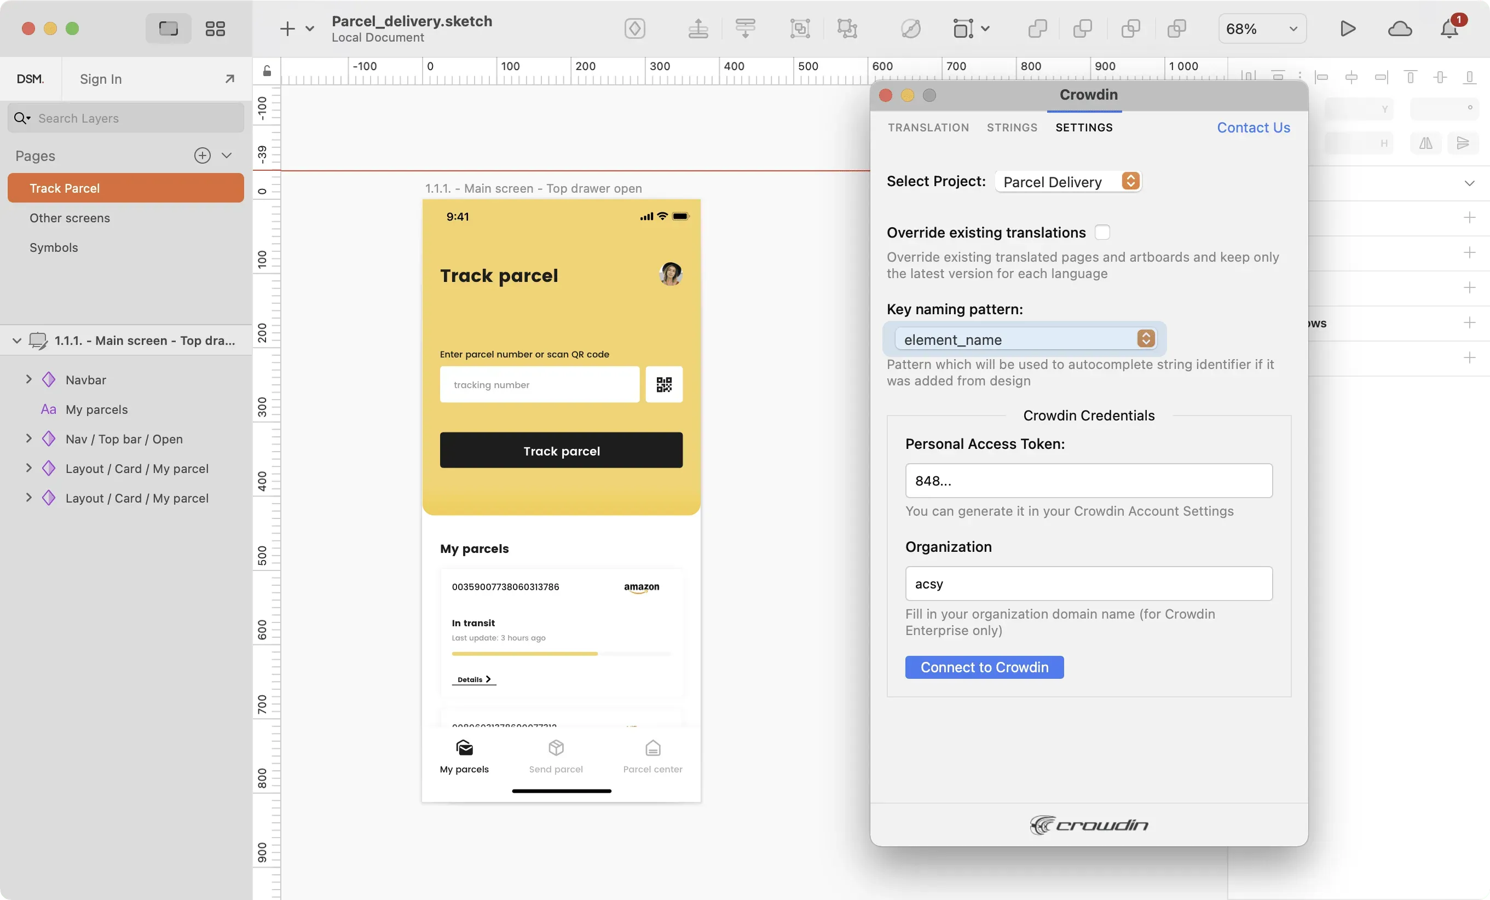Click the ruler lock icon
The height and width of the screenshot is (900, 1490).
pyautogui.click(x=267, y=71)
